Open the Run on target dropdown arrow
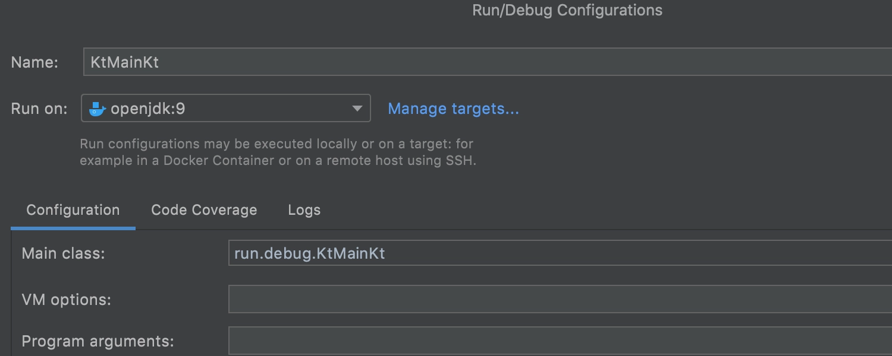Screen dimensions: 892x356 point(357,109)
